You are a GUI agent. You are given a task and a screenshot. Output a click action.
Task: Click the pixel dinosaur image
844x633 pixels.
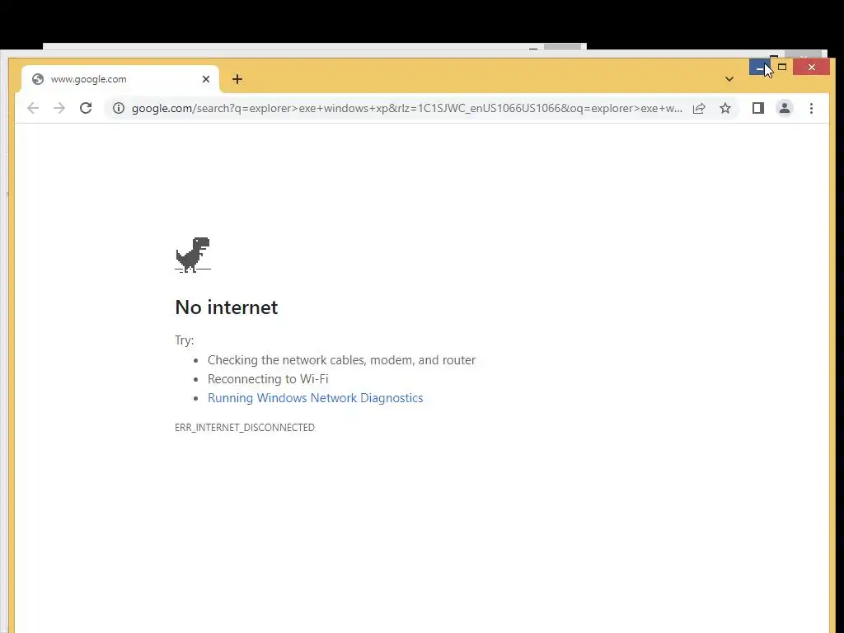[x=193, y=255]
